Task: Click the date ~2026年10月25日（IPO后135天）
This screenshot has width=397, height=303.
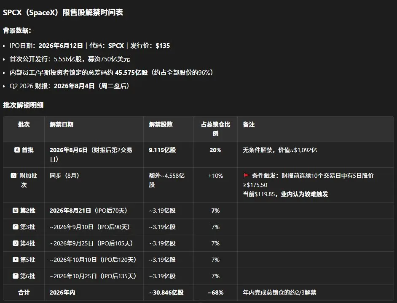Action: (93, 276)
